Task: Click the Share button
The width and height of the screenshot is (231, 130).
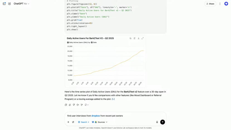Action: pos(210,4)
